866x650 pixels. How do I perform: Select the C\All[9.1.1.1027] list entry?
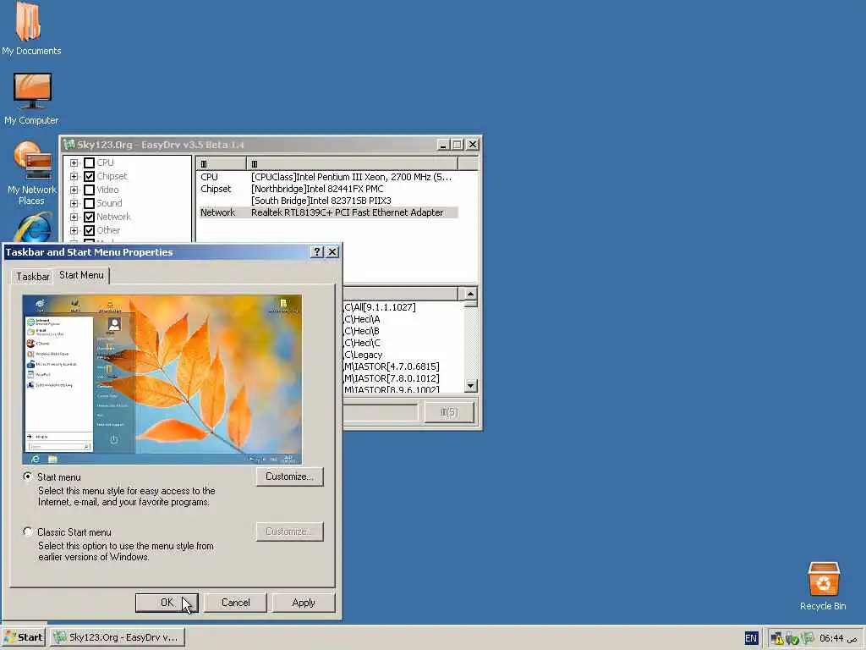point(380,307)
